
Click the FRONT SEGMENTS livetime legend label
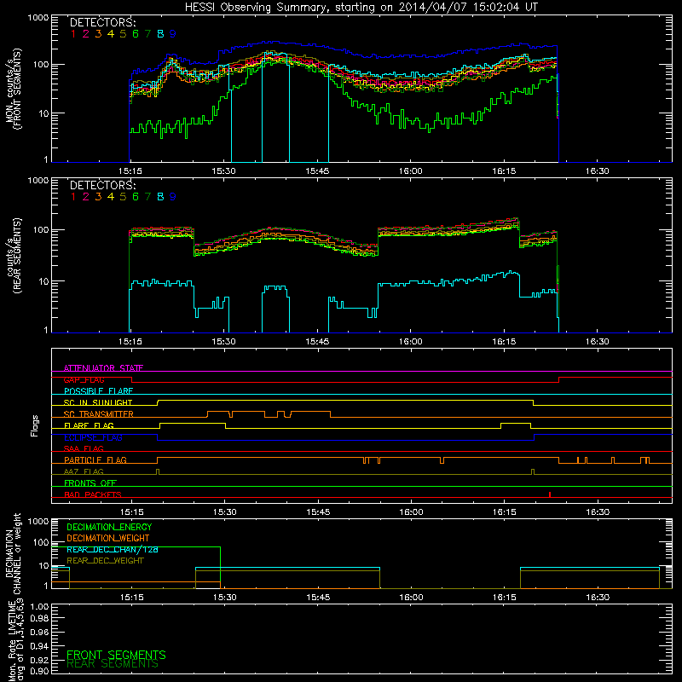(116, 655)
